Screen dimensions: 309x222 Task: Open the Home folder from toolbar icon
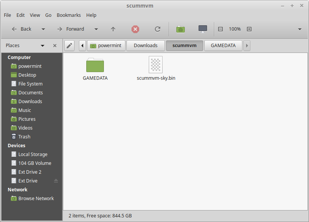tap(181, 29)
